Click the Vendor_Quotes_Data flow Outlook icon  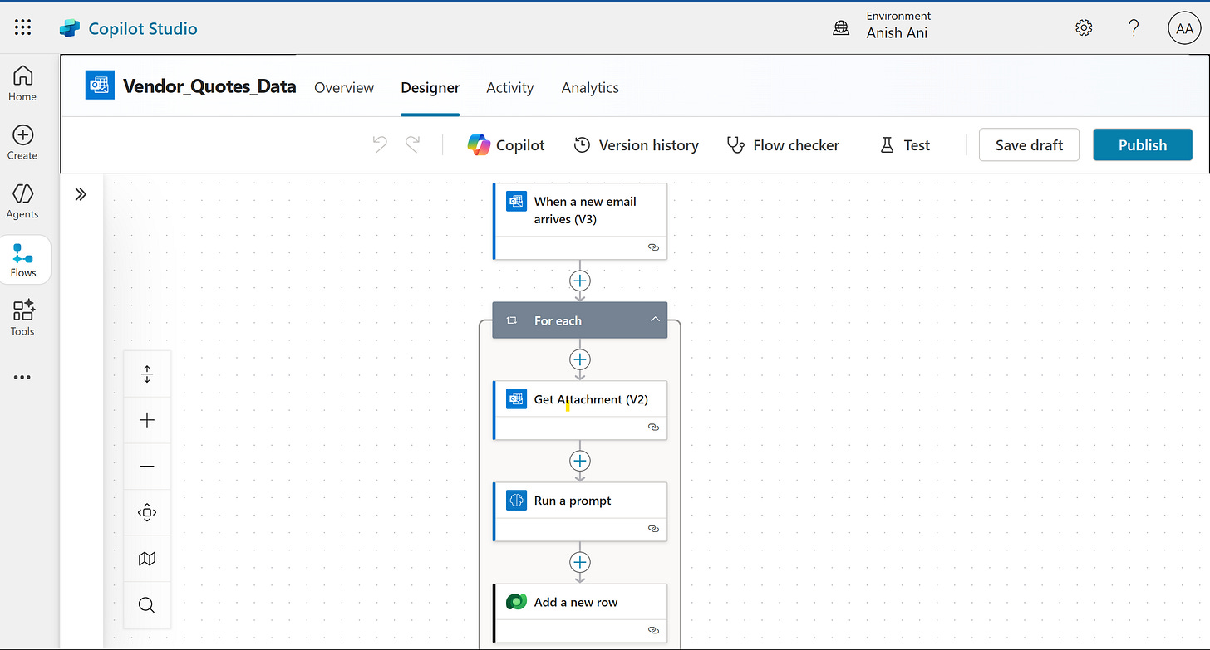click(100, 85)
